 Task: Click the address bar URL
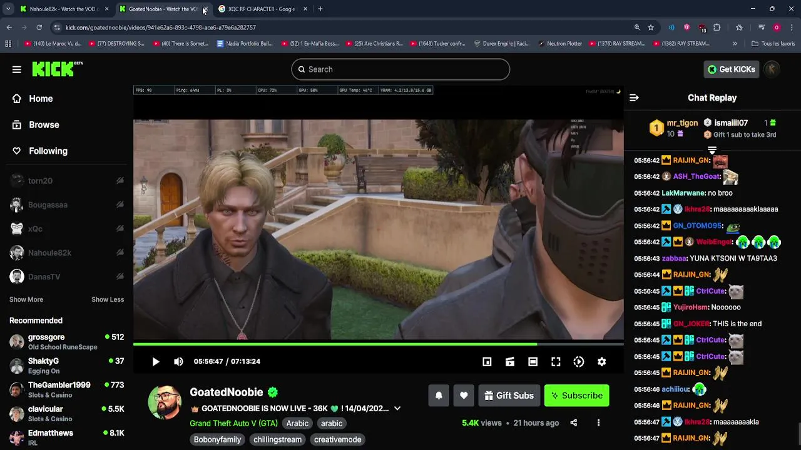[x=161, y=27]
